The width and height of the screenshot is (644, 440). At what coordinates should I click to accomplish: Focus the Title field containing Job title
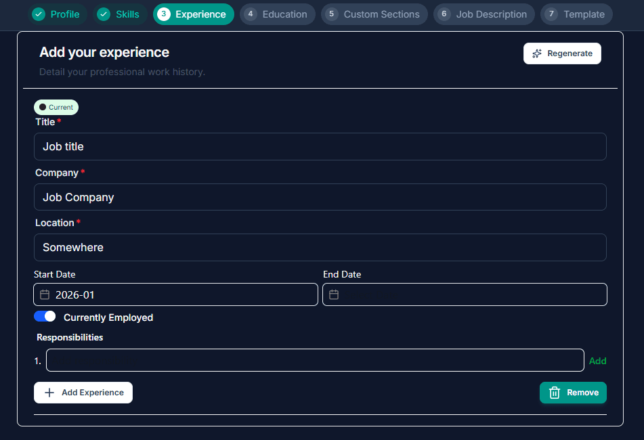(x=320, y=146)
